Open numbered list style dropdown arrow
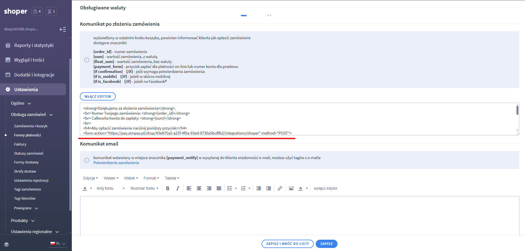This screenshot has width=525, height=251. [249, 188]
